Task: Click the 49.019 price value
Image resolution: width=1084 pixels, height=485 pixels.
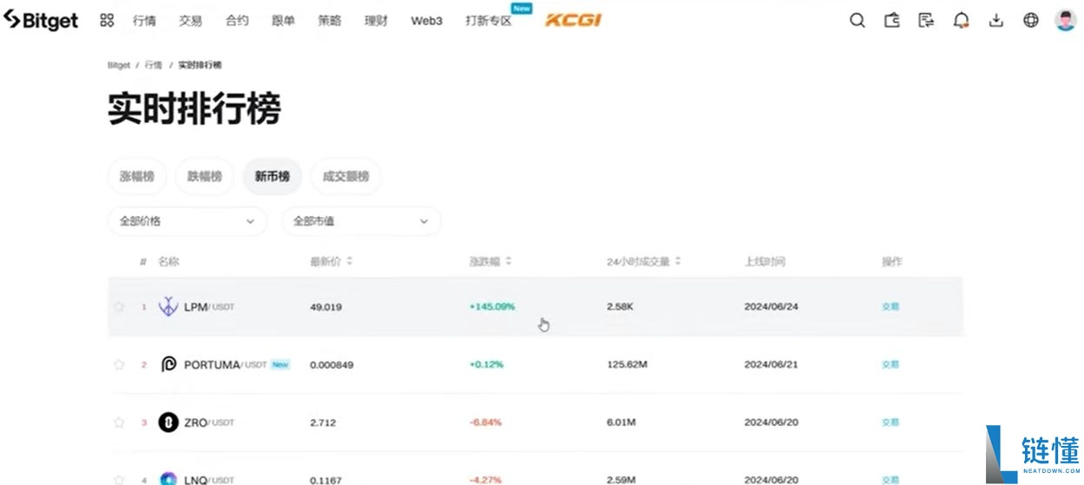Action: [x=326, y=306]
